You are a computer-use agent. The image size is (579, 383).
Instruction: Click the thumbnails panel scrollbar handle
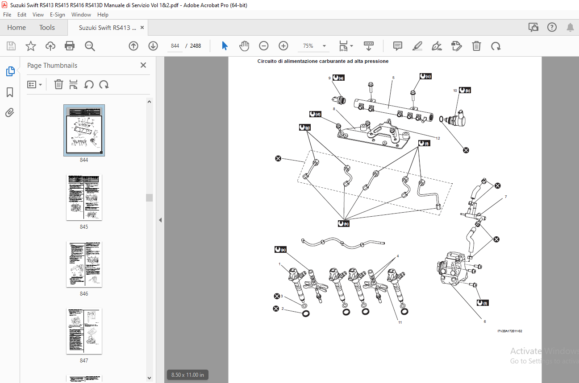point(149,198)
